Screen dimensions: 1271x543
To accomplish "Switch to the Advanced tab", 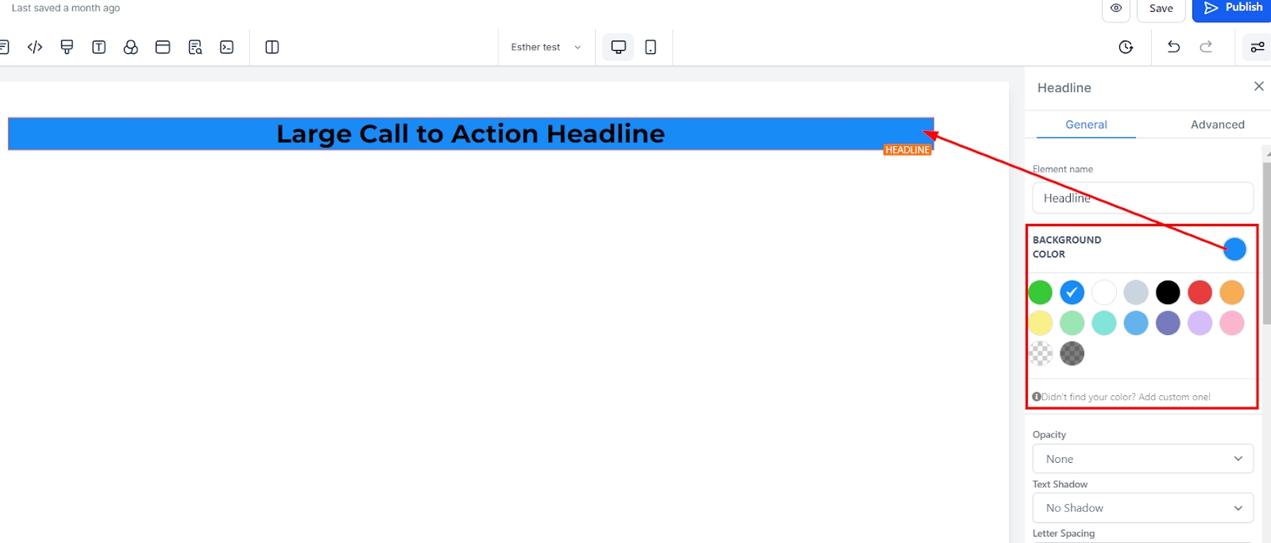I will tap(1217, 125).
